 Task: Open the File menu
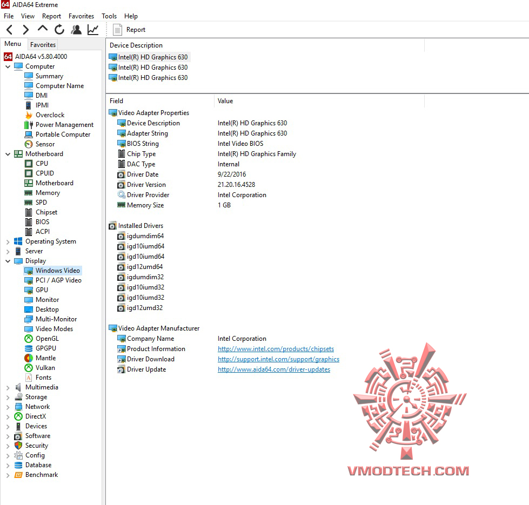coord(9,16)
